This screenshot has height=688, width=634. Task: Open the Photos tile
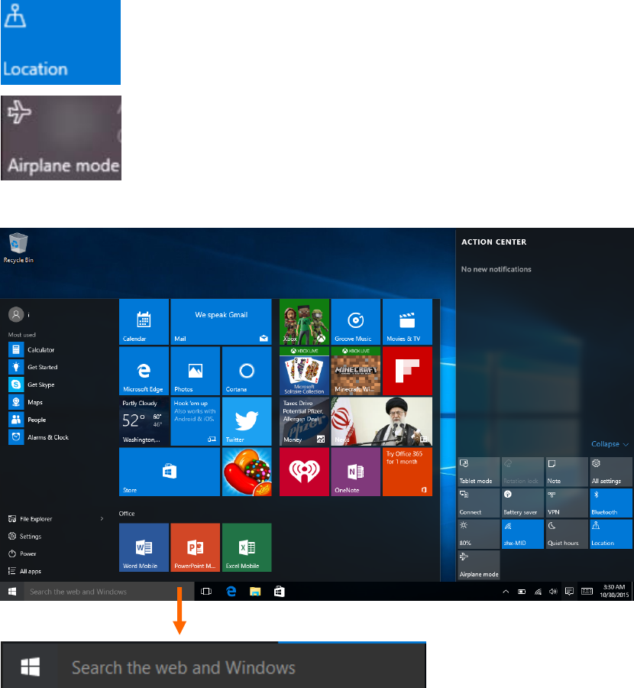(x=195, y=372)
